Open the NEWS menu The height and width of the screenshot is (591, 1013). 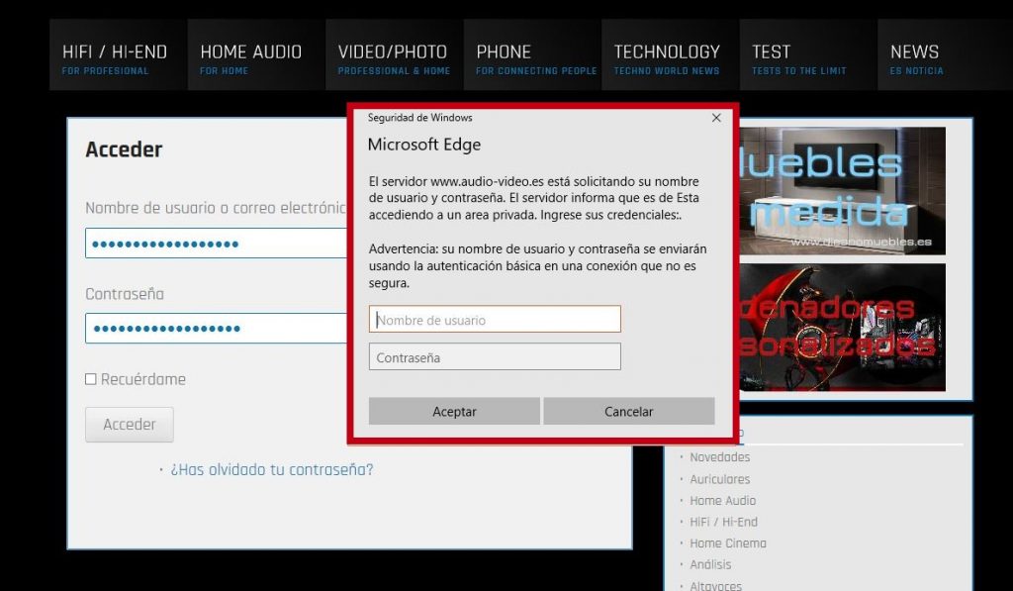[945, 55]
